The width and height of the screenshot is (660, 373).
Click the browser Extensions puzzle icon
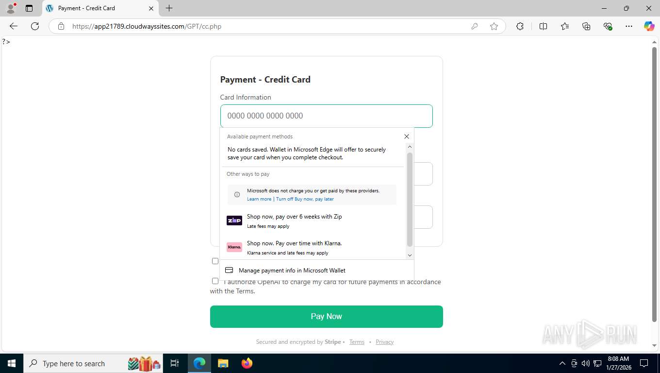520,26
